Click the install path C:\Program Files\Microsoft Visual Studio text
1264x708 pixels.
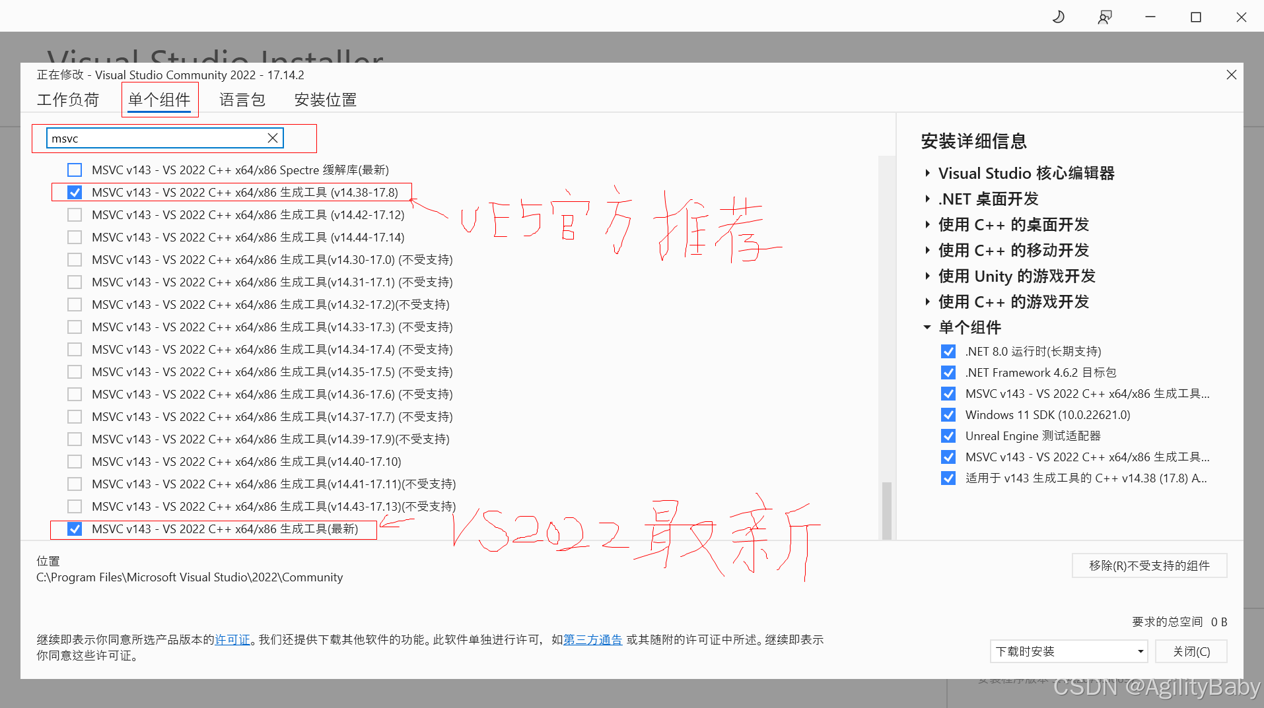click(x=190, y=577)
